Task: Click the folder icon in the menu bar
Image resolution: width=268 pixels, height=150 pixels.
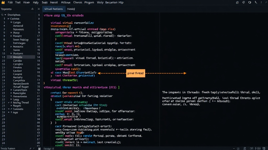Action: pos(3,2)
